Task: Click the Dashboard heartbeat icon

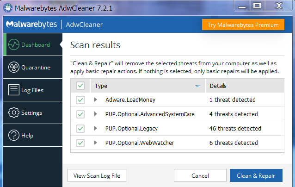Action: (14, 44)
